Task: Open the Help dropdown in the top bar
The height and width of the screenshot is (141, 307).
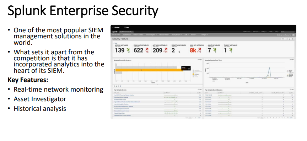Action: click(277, 32)
